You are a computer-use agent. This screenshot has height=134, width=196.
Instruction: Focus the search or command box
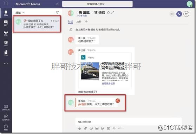coord(97,4)
